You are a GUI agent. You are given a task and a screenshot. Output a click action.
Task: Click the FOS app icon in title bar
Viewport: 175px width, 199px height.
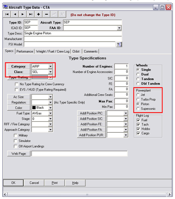coord(5,7)
